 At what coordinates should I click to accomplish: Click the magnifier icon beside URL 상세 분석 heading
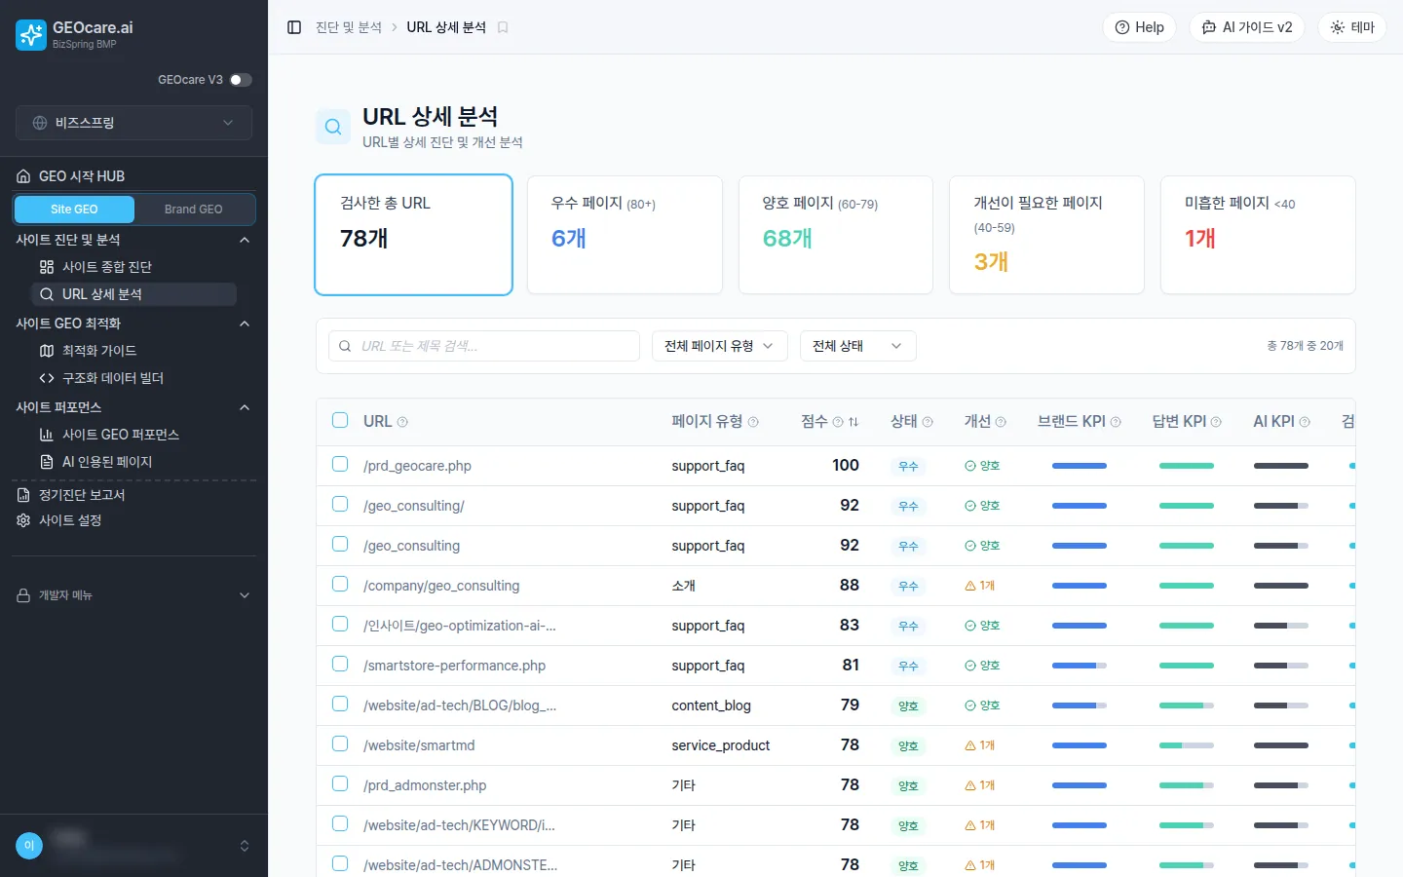(x=333, y=127)
